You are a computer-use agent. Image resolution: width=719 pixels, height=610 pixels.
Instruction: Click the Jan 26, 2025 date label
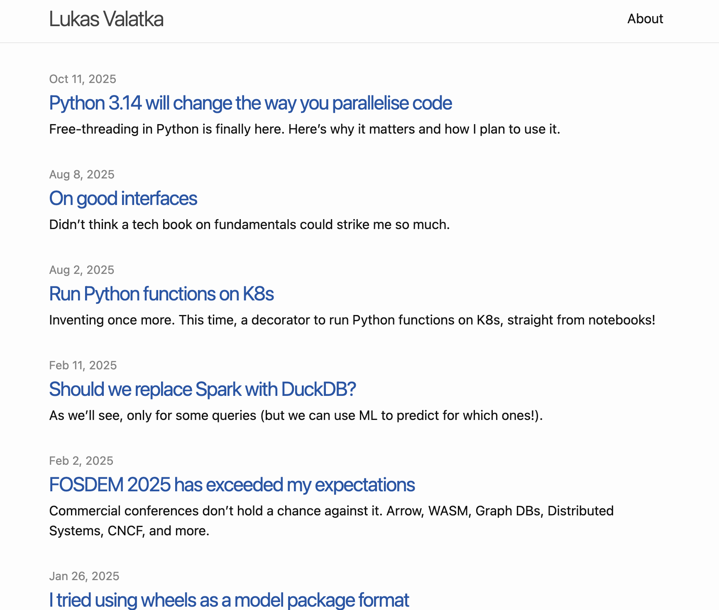[84, 576]
